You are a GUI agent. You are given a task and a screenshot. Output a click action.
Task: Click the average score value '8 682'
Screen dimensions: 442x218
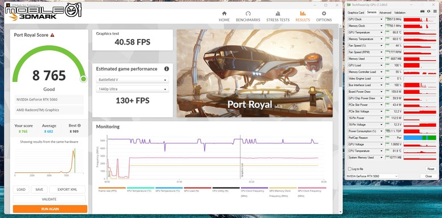point(49,131)
